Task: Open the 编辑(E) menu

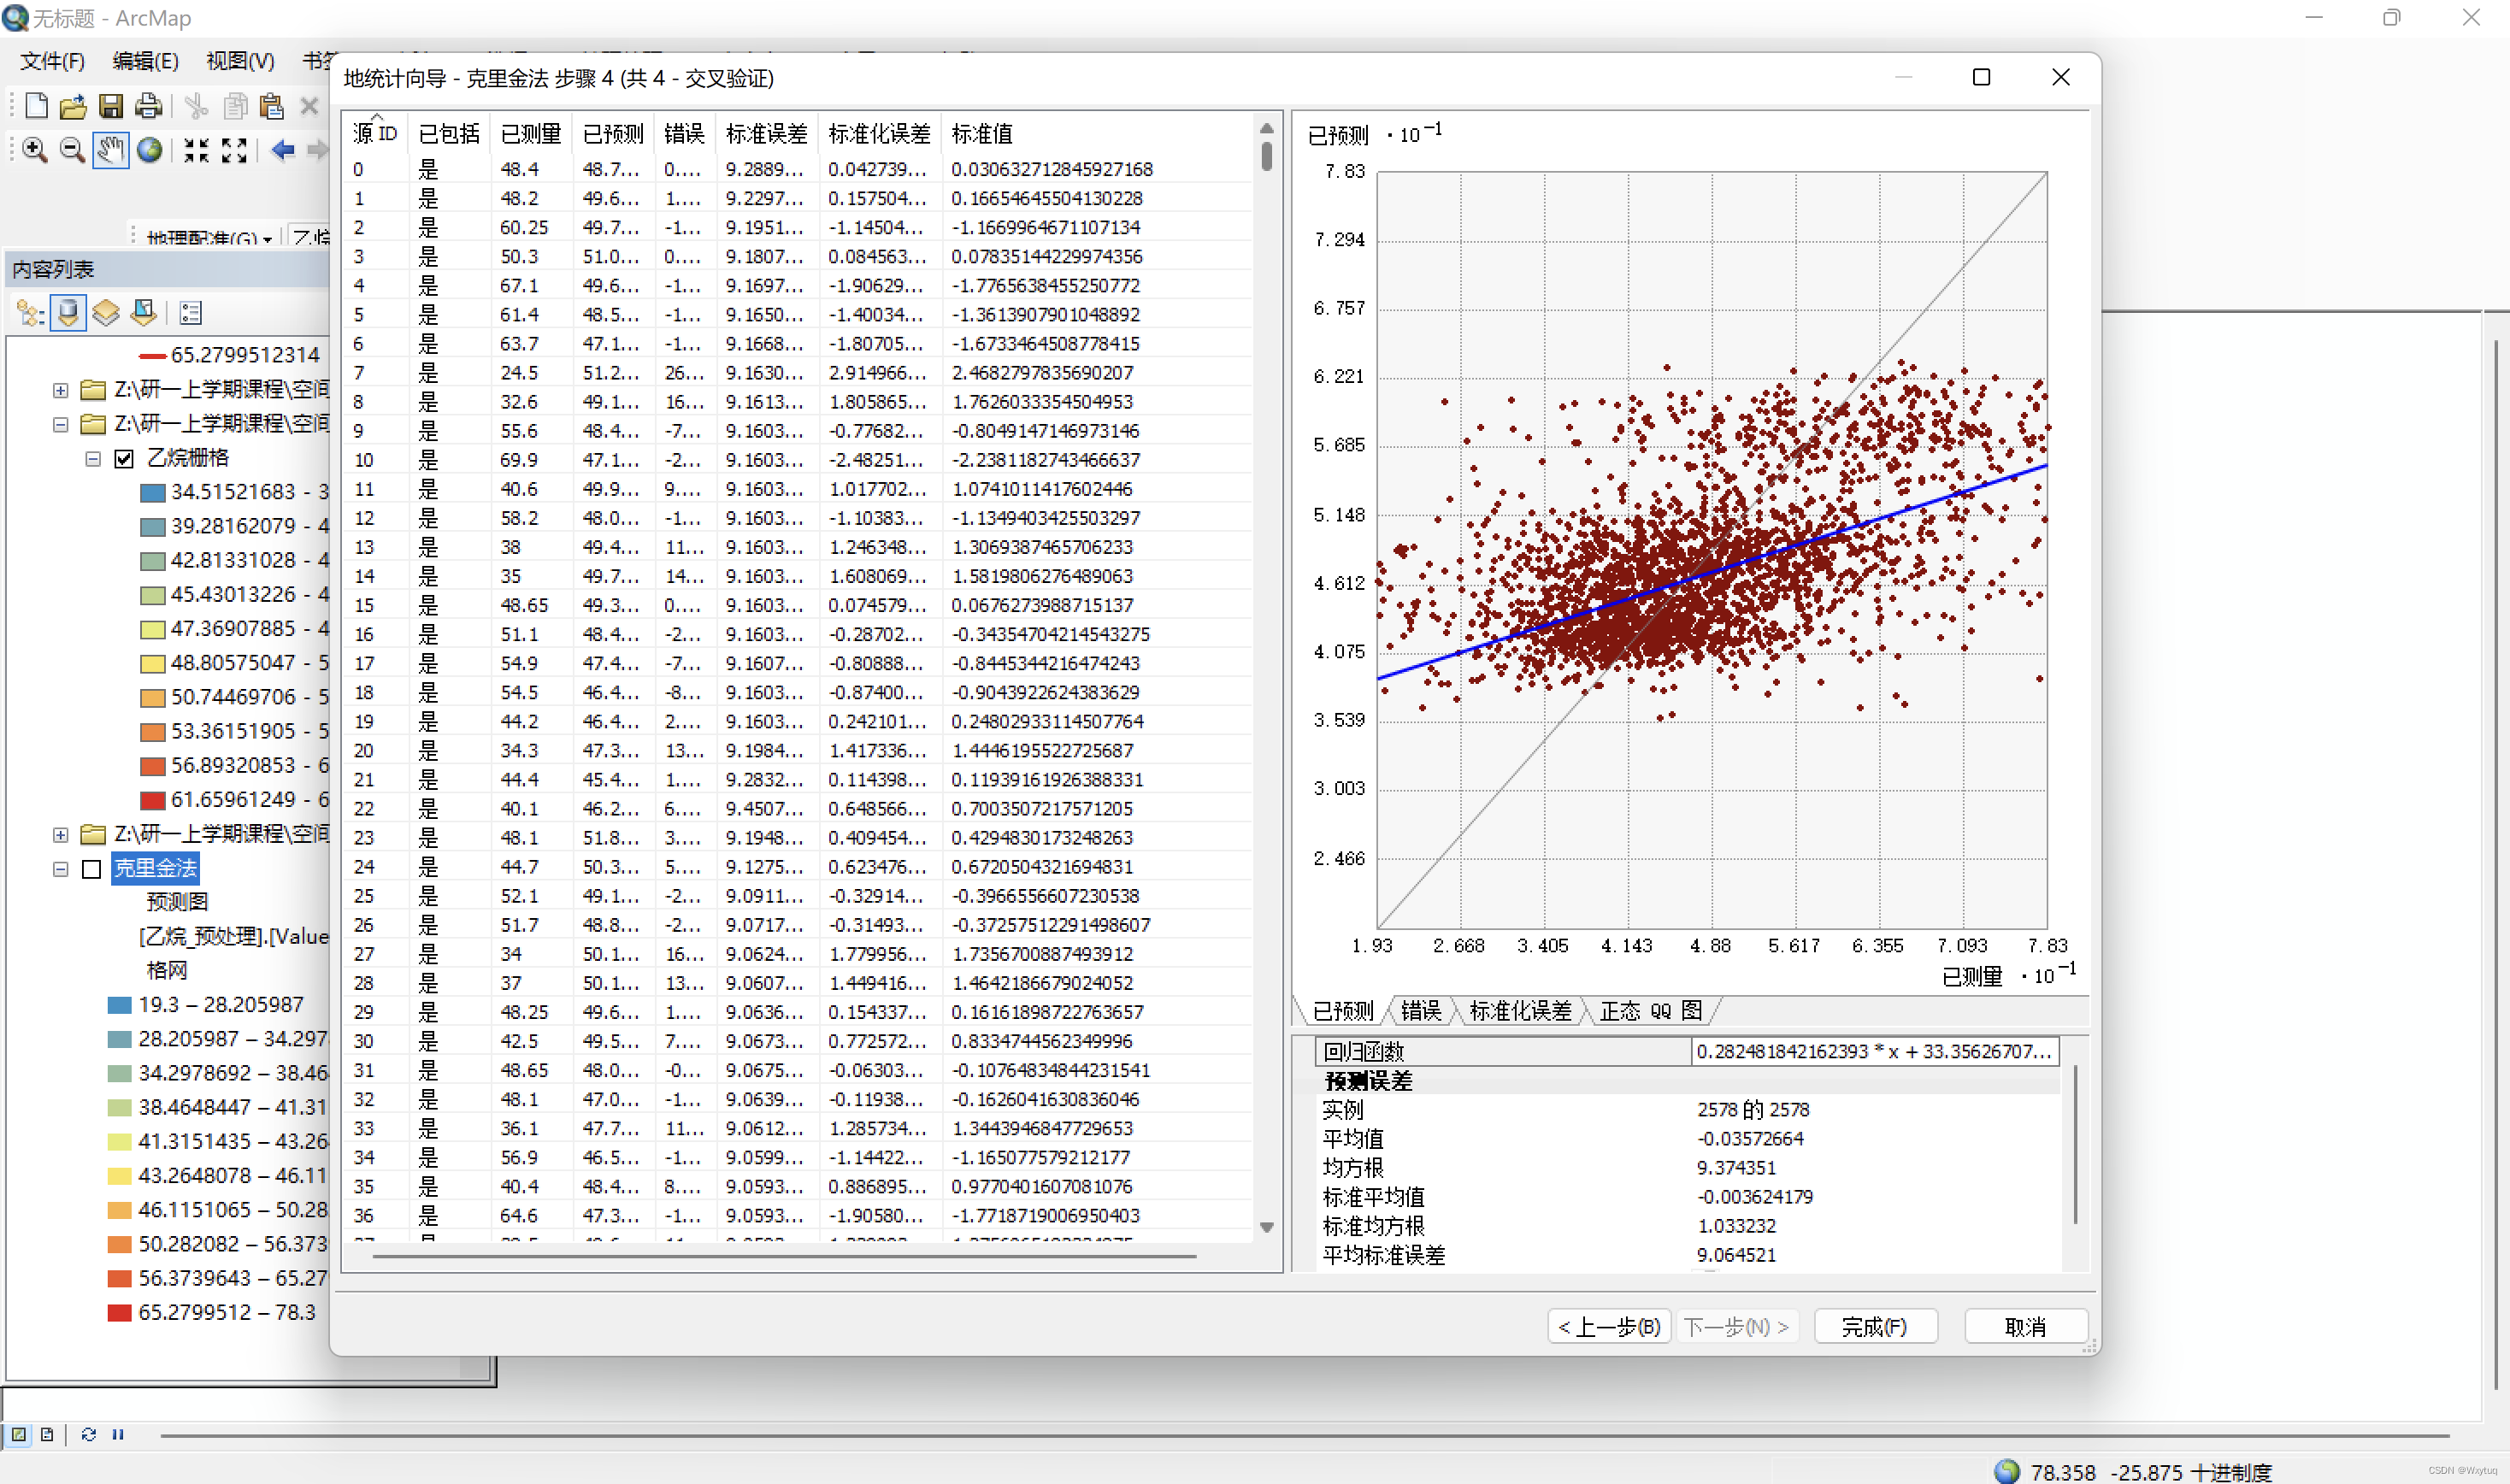Action: coord(145,61)
